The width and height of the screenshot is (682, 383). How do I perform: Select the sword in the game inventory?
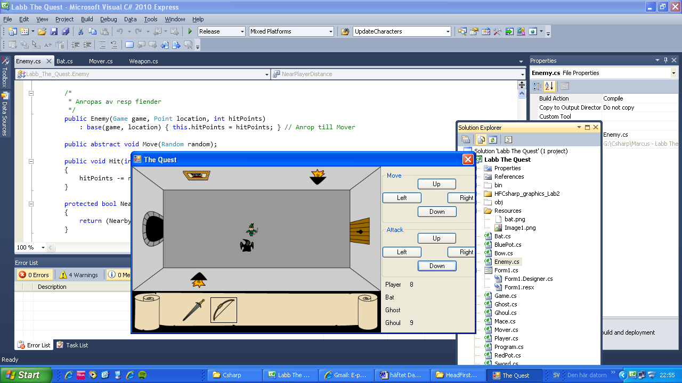(x=193, y=310)
